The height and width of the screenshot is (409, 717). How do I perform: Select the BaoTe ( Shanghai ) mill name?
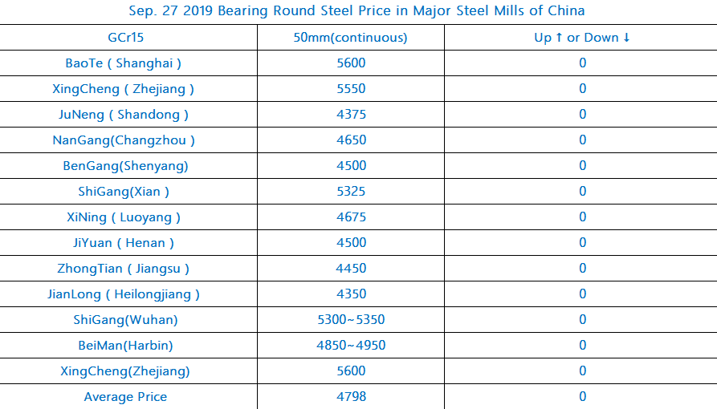pyautogui.click(x=124, y=63)
